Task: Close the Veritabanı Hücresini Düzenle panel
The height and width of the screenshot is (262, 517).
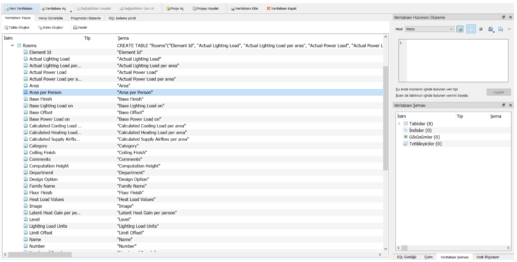Action: click(x=511, y=17)
